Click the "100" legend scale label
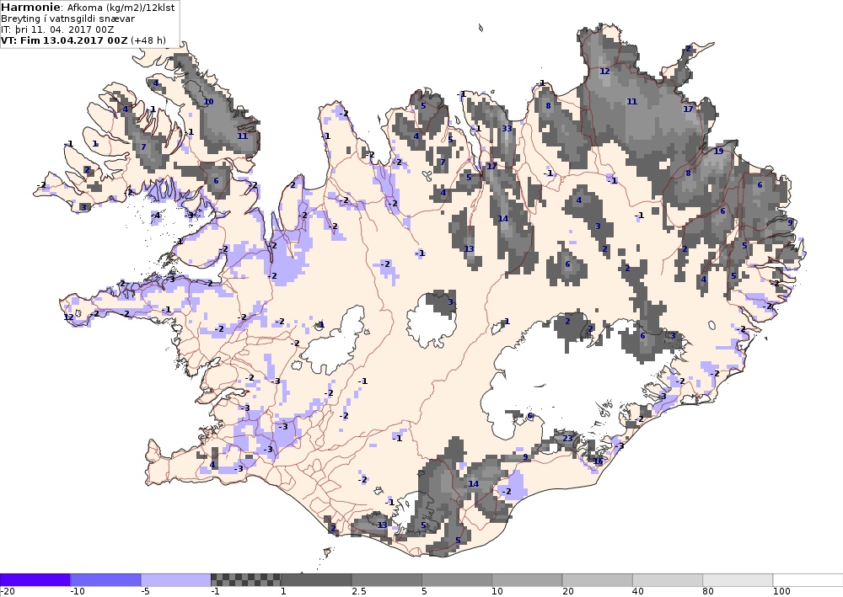This screenshot has height=597, width=843. pos(781,592)
